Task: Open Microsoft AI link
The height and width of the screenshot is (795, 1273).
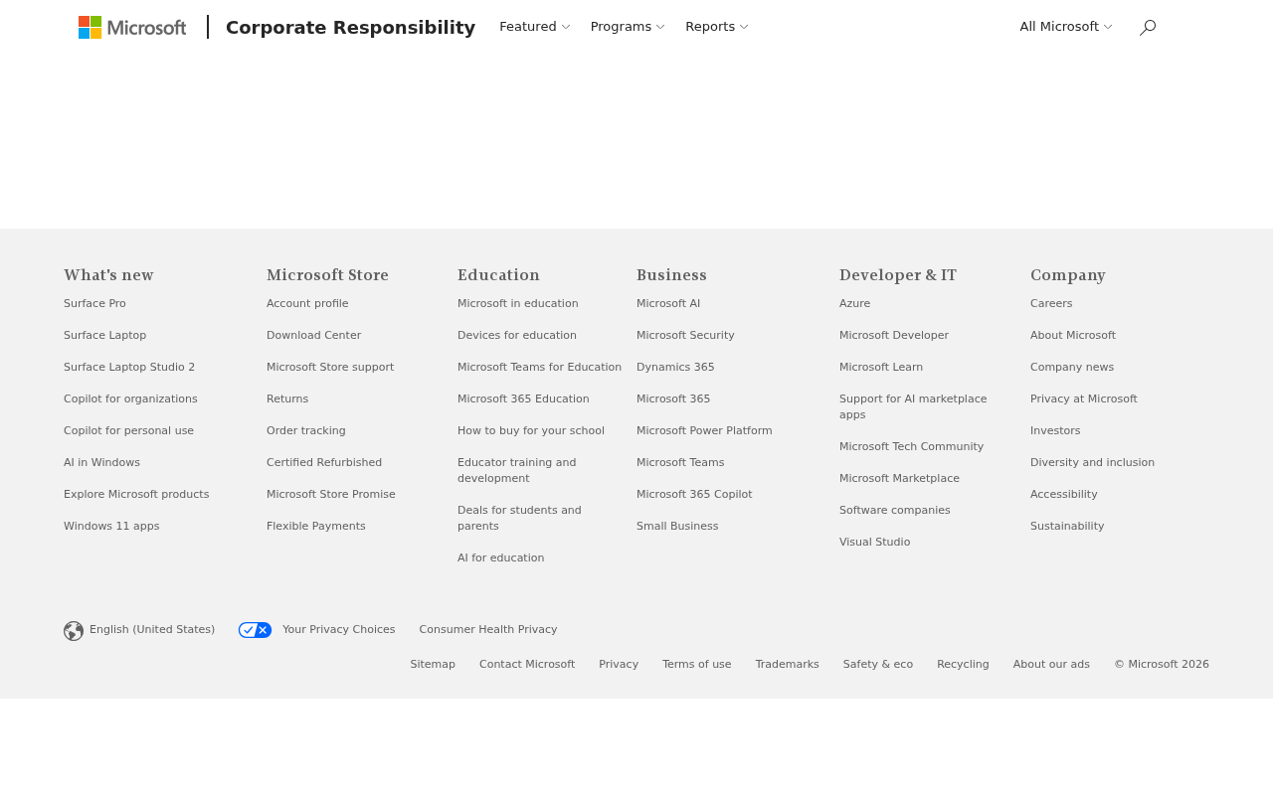Action: pyautogui.click(x=668, y=304)
